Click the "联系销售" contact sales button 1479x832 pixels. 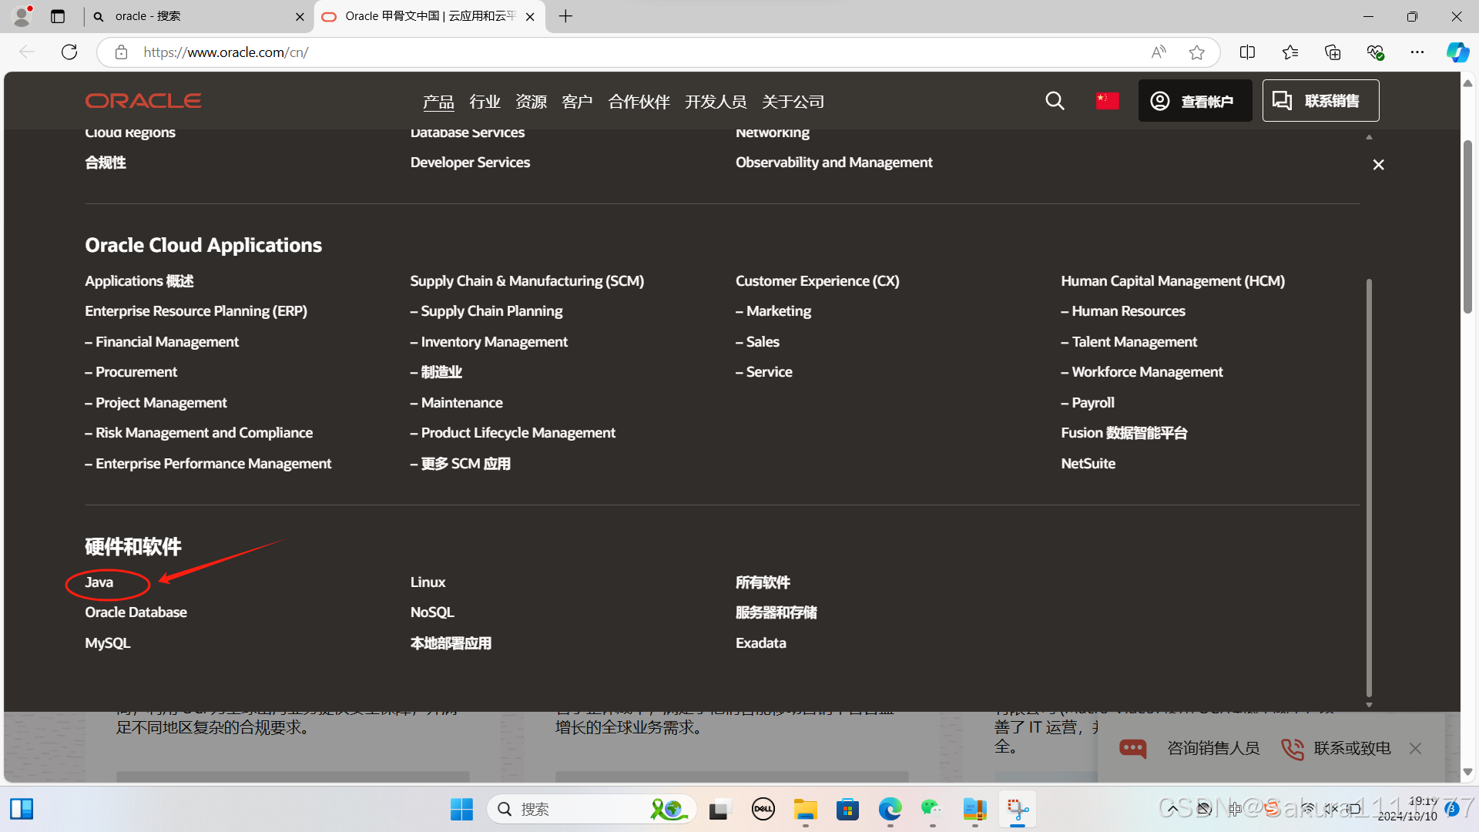(1320, 100)
